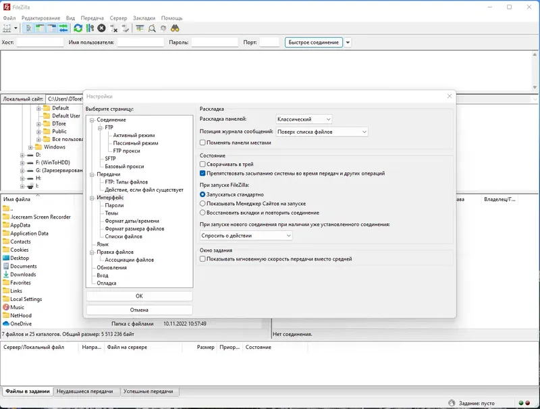Click the Хост input field
The image size is (540, 409).
[x=40, y=43]
